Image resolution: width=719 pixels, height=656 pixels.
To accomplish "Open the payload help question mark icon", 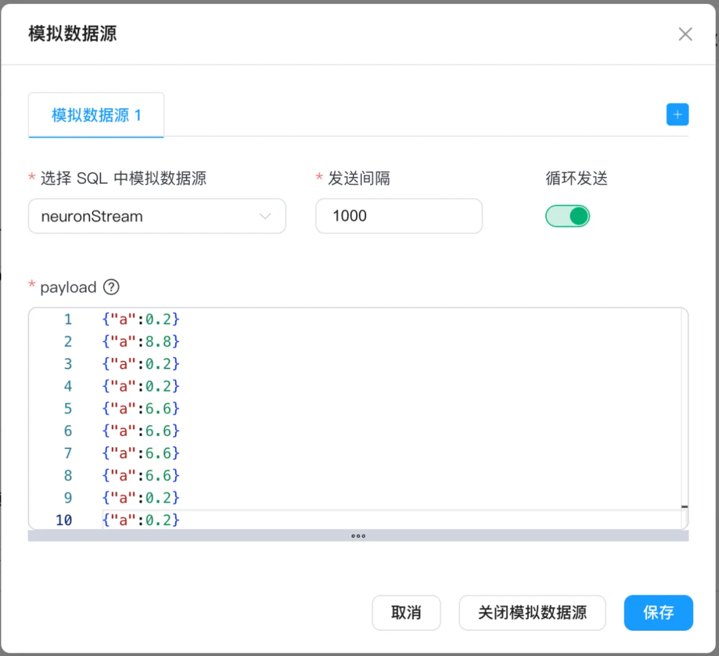I will coord(111,287).
